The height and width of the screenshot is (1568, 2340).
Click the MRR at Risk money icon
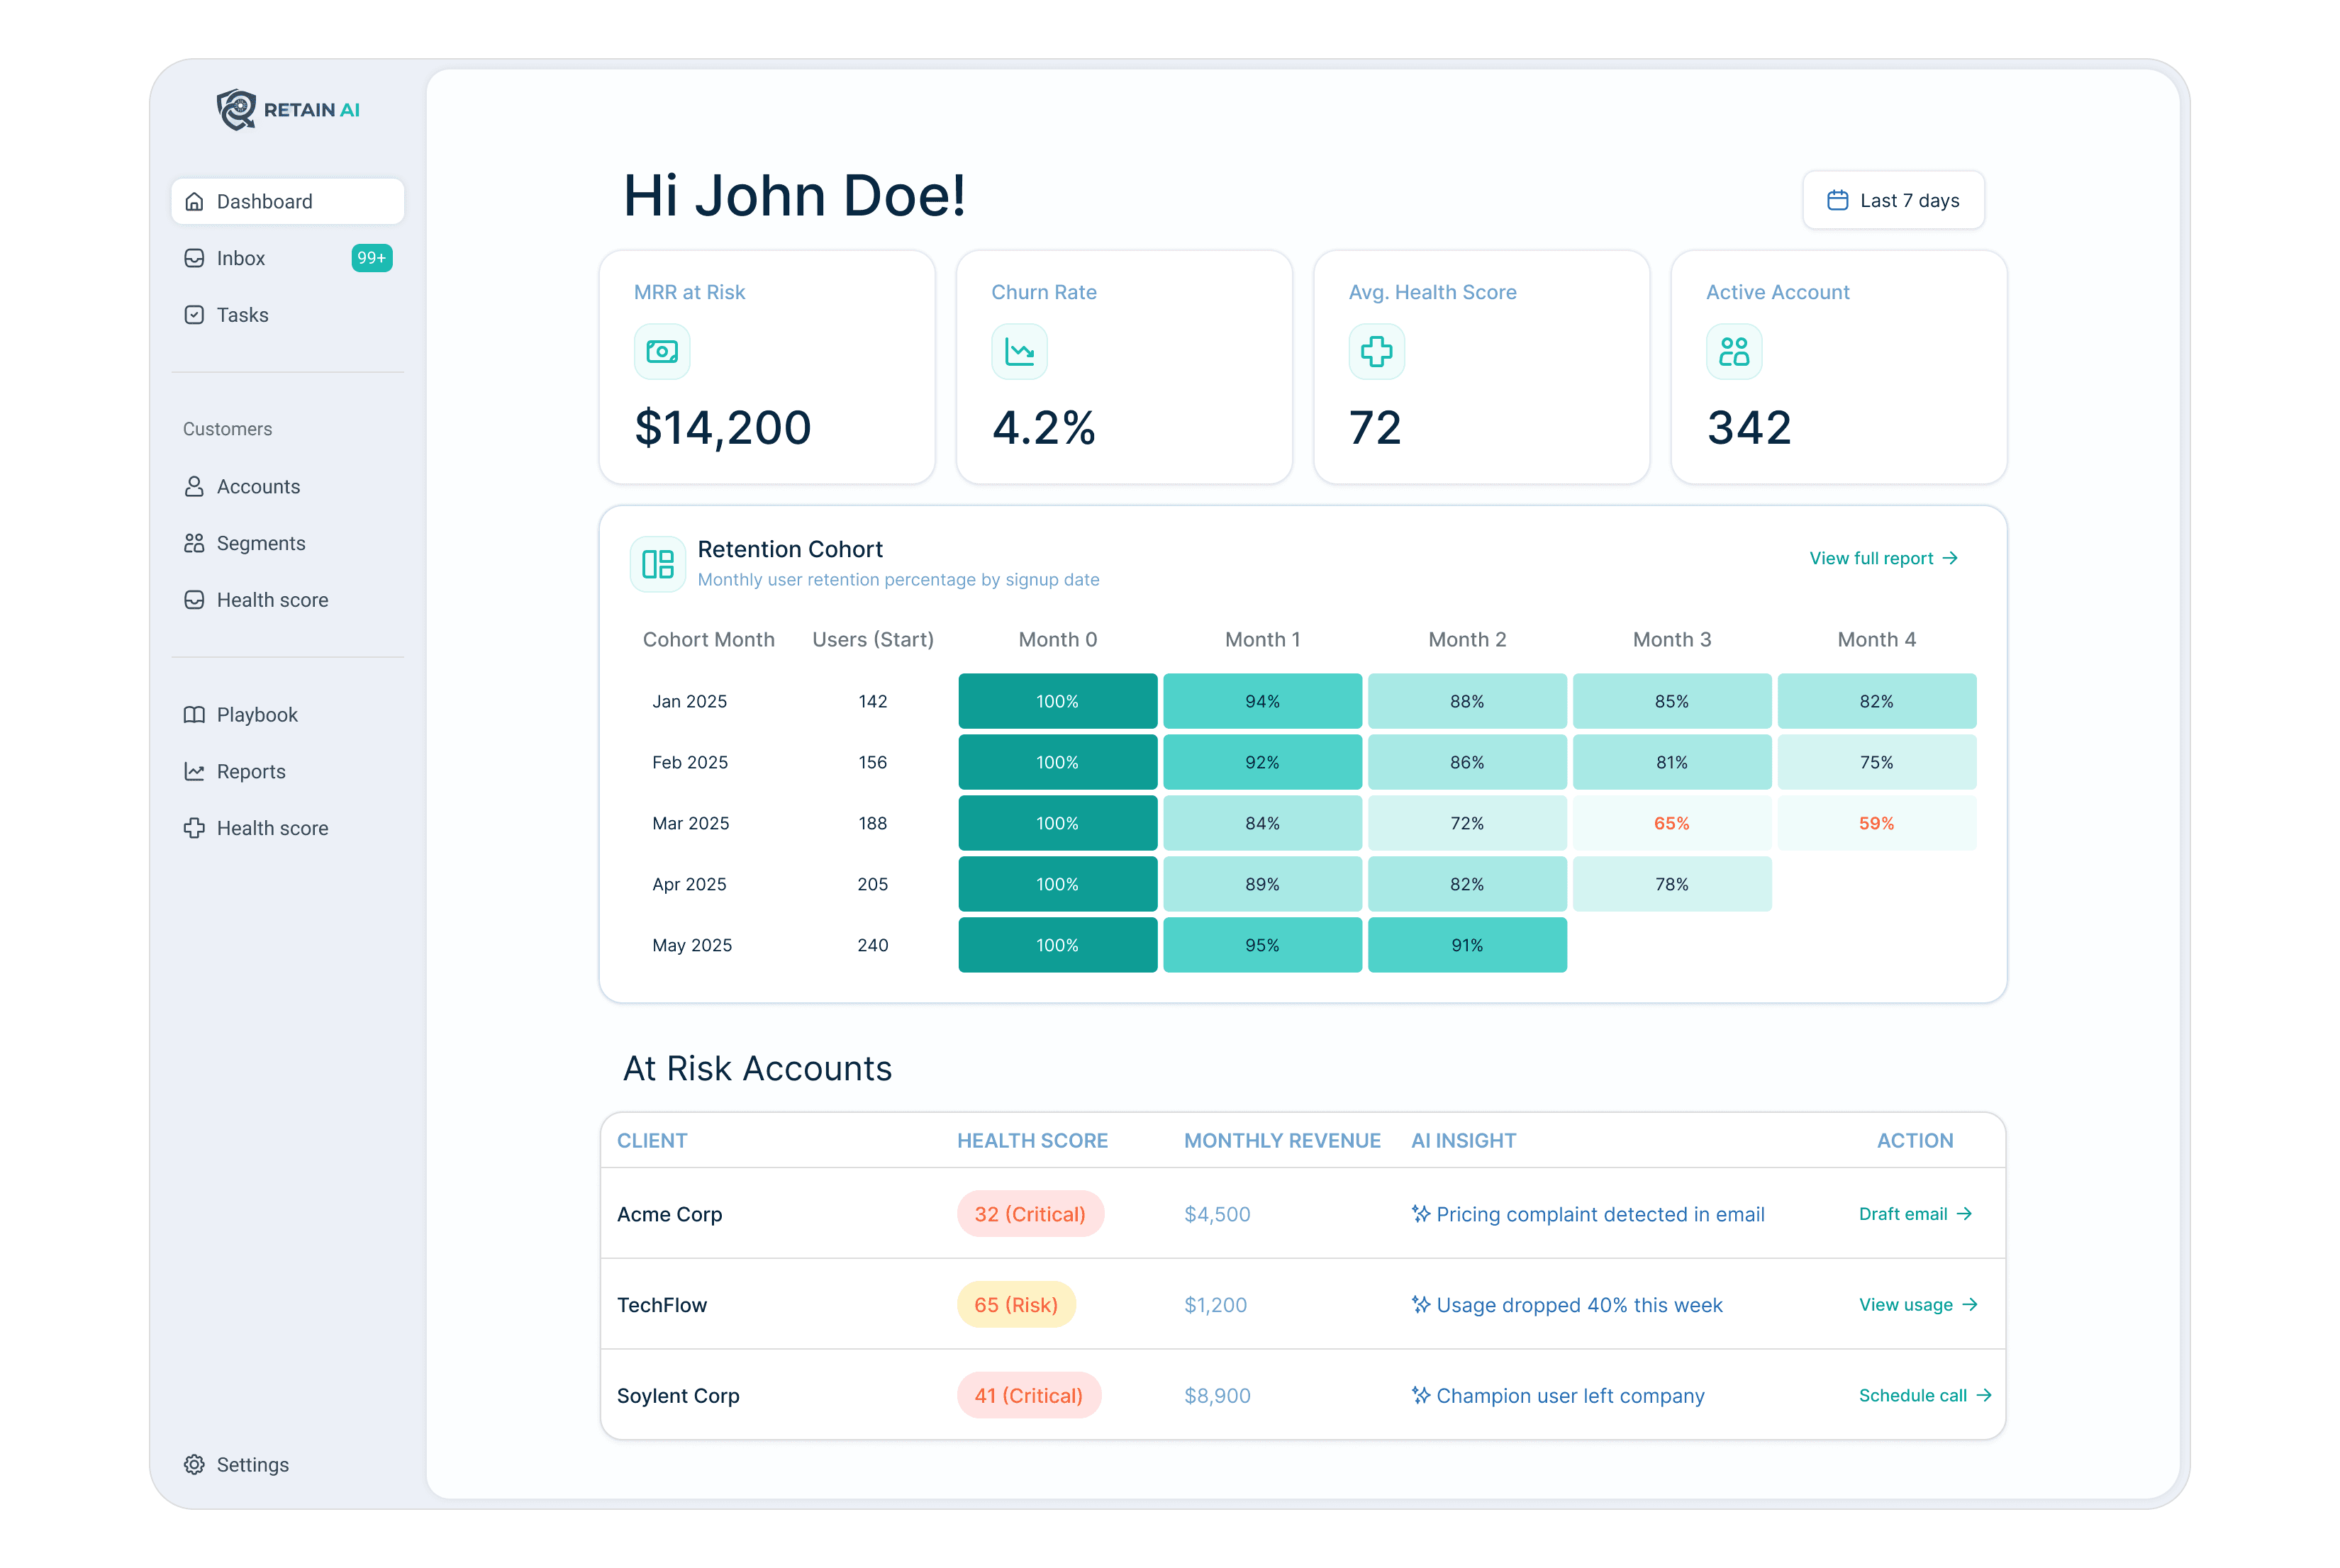click(662, 352)
